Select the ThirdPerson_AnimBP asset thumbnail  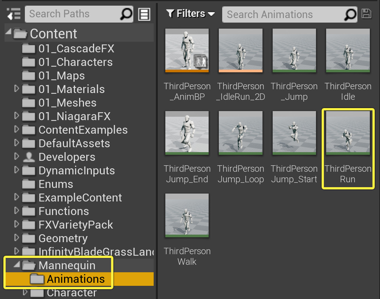187,50
